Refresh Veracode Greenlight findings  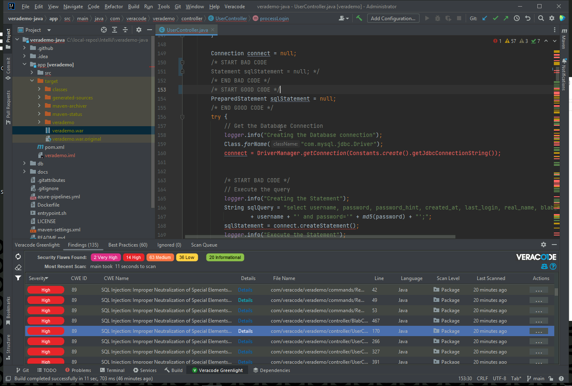point(18,257)
